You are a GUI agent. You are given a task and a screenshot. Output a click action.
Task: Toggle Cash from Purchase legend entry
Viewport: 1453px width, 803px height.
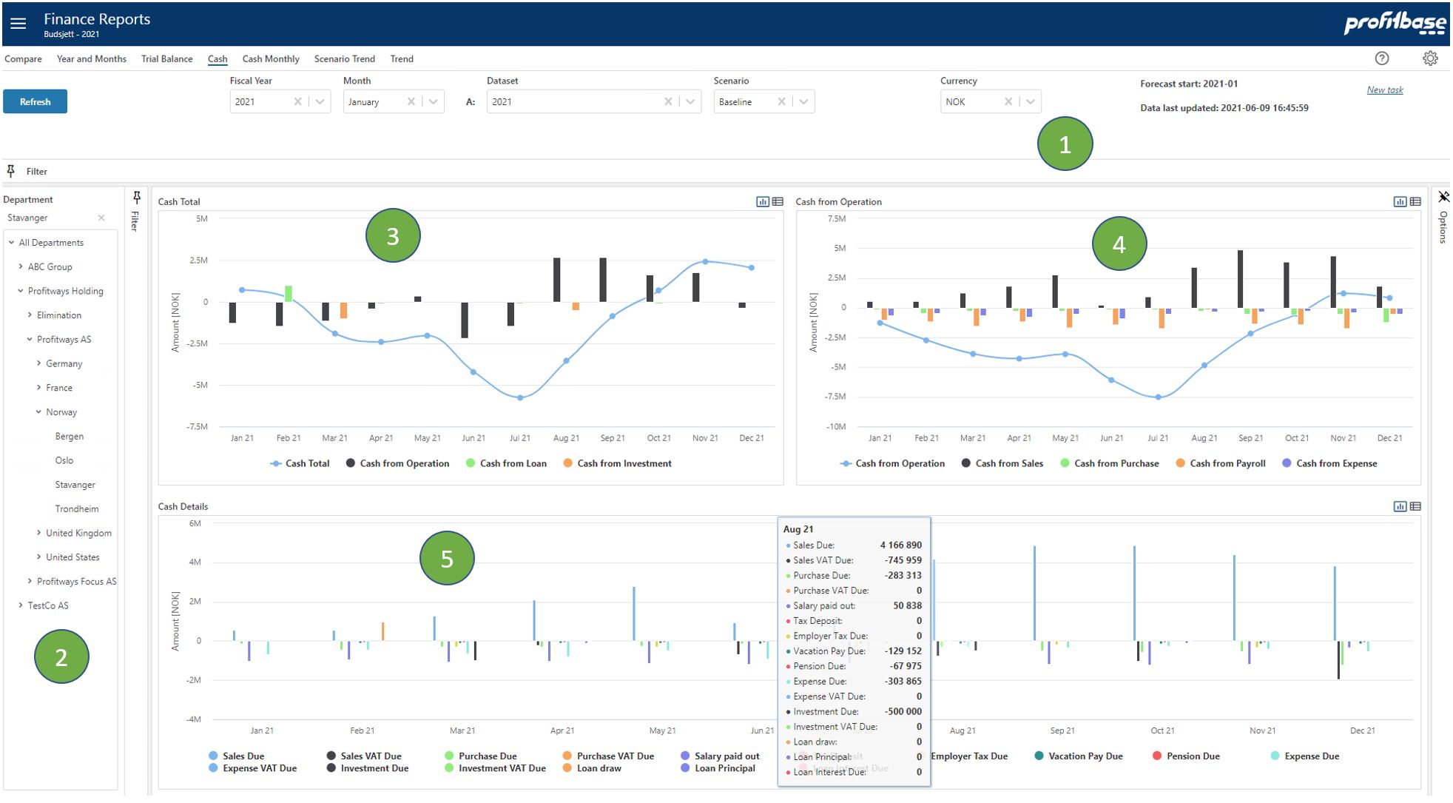coord(1109,463)
